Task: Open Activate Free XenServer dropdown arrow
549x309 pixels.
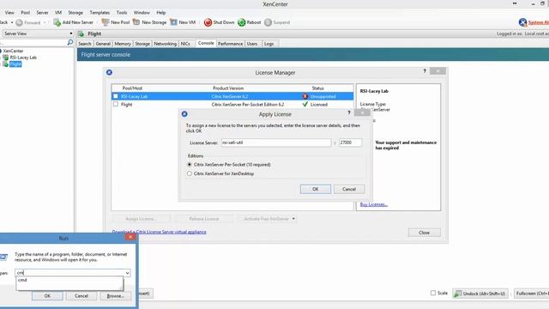Action: [x=293, y=219]
